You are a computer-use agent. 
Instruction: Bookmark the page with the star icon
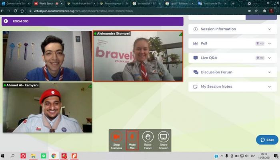(x=256, y=11)
